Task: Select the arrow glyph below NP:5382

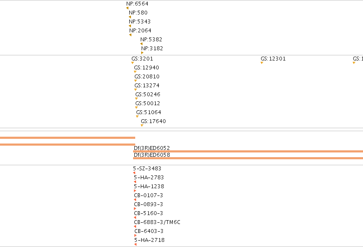Action: pos(142,44)
